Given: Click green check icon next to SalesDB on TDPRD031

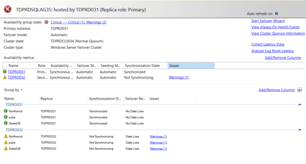Looking at the screenshot, I should pyautogui.click(x=5, y=123).
